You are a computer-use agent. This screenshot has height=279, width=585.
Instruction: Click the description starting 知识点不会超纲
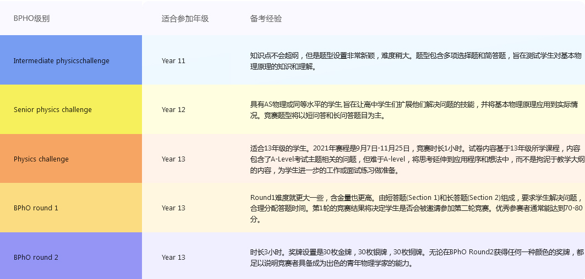point(415,62)
